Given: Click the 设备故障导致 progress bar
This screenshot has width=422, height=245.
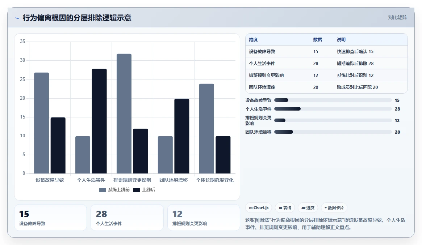Looking at the screenshot, I should point(333,100).
